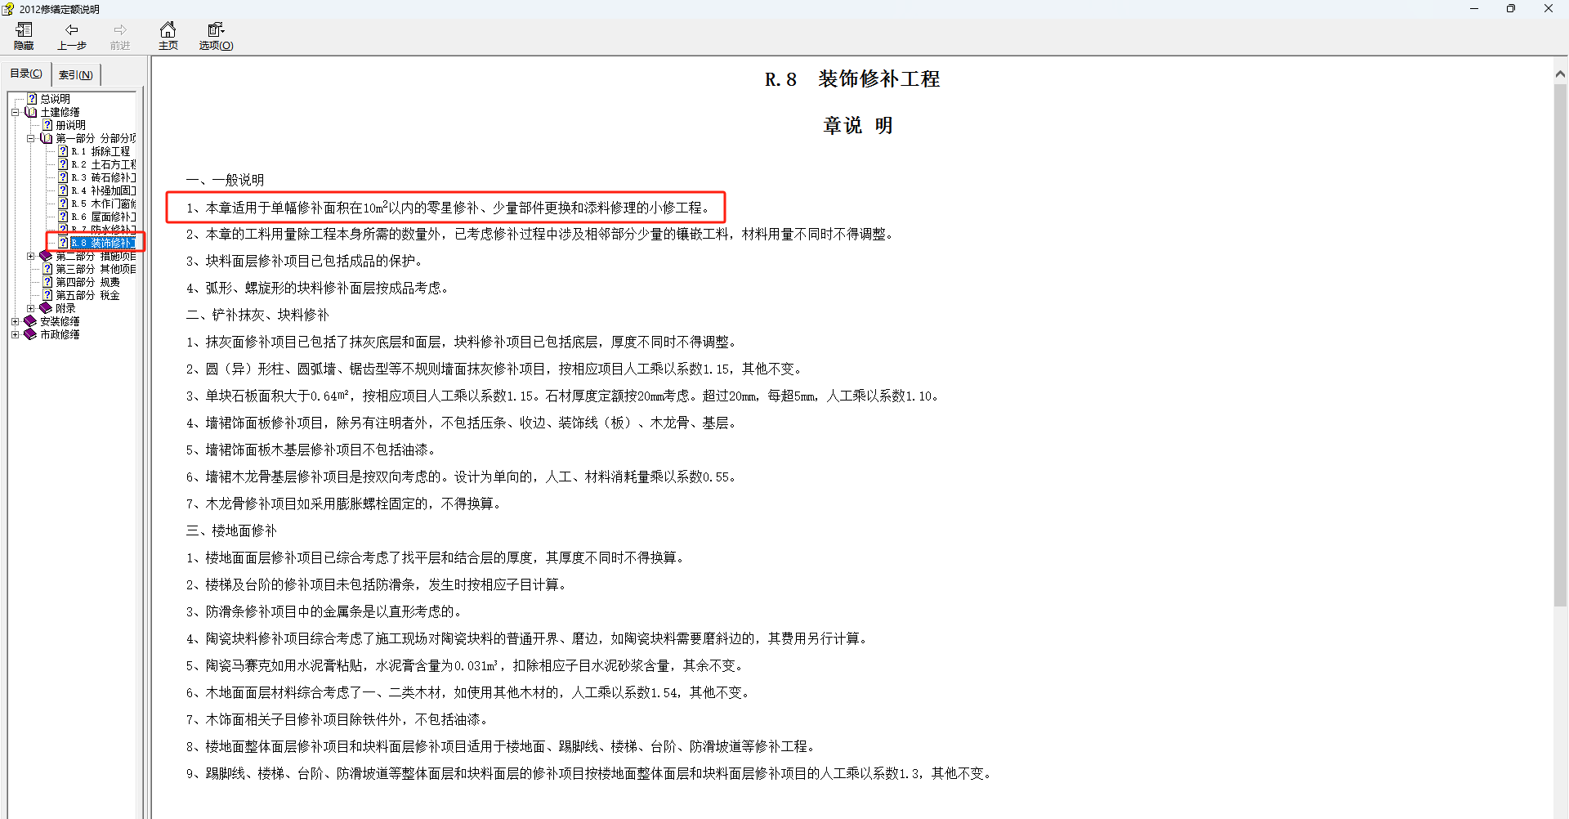Screen dimensions: 1569x819
Task: Select 总说明 in the contents tree
Action: (x=56, y=99)
